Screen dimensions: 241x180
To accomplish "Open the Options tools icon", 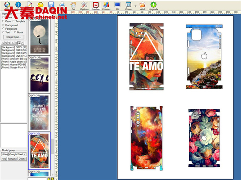I will point(84,6).
